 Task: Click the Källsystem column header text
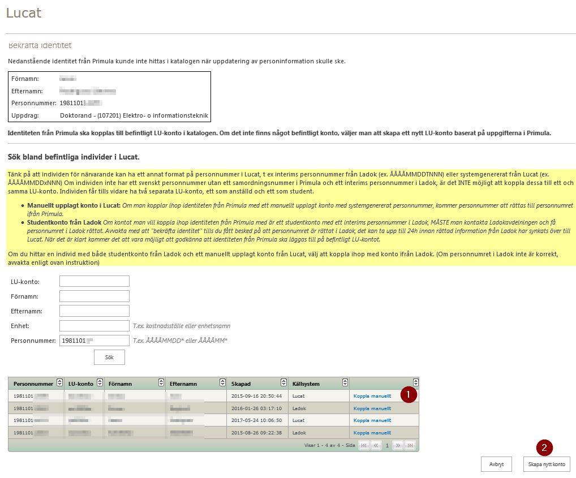coord(306,384)
